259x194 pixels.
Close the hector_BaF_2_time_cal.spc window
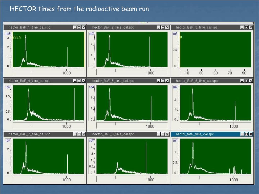[x=167, y=27]
